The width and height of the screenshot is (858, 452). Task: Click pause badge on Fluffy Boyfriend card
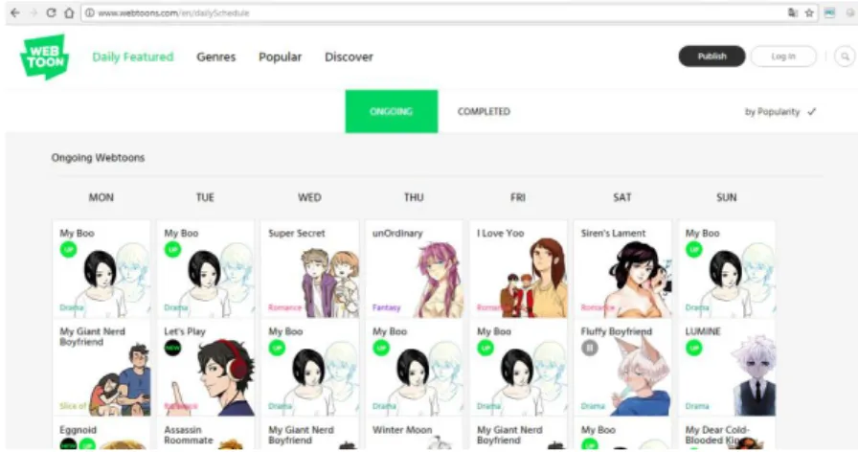(589, 348)
